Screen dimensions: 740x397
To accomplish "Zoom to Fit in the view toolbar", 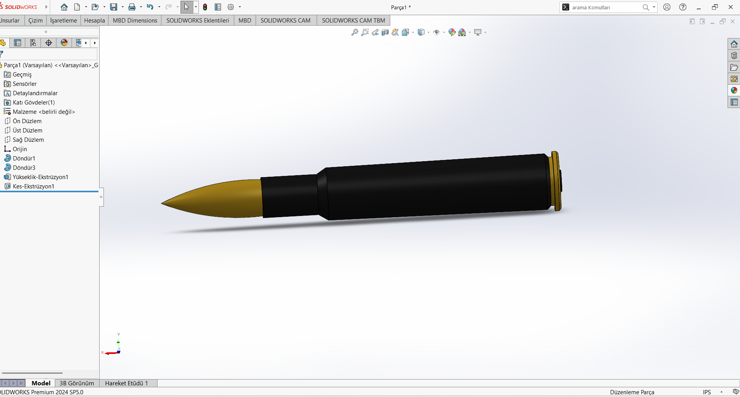I will [355, 32].
